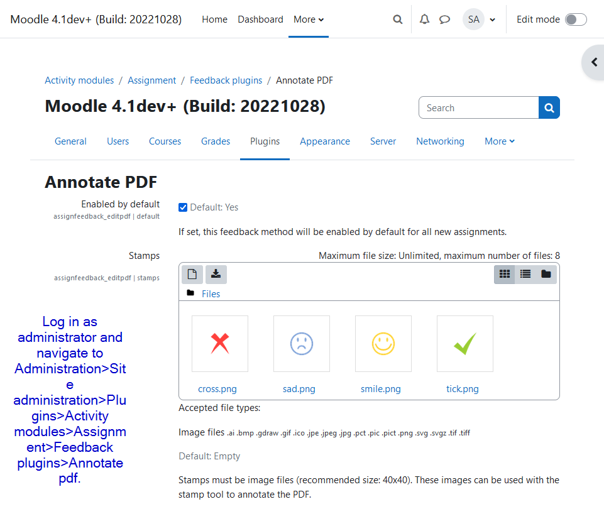Switch to the Appearance admin tab

pos(325,141)
